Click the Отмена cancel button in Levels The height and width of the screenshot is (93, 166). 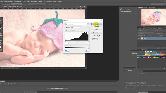tap(97, 26)
